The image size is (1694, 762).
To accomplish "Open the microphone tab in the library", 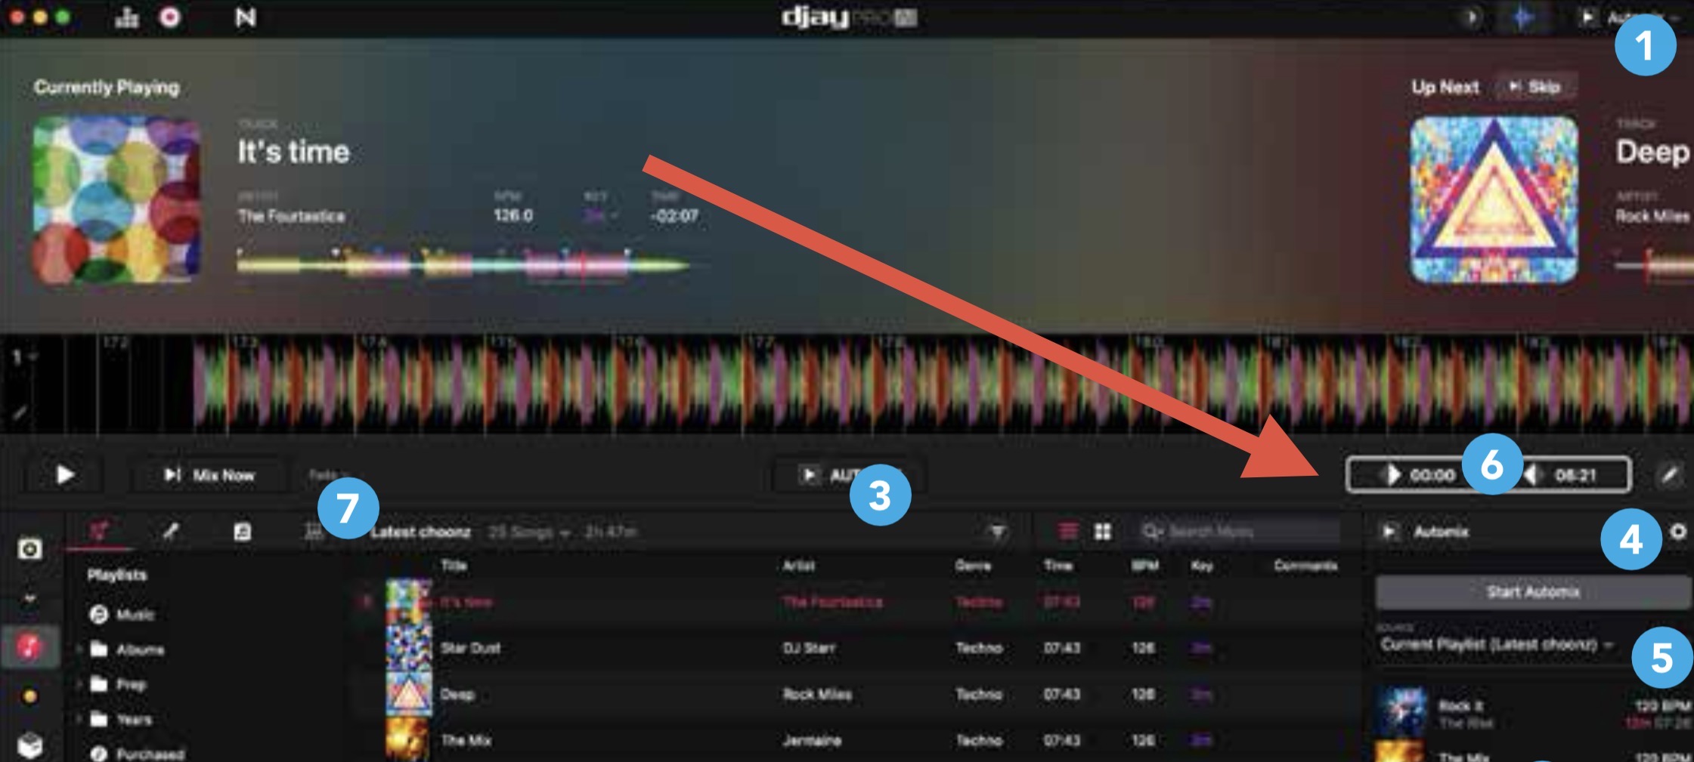I will click(x=171, y=532).
